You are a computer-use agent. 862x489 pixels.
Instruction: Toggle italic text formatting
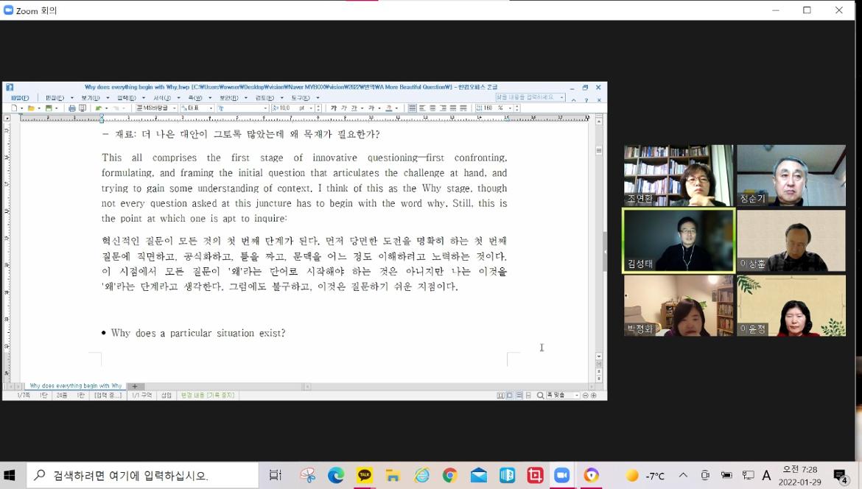point(343,108)
